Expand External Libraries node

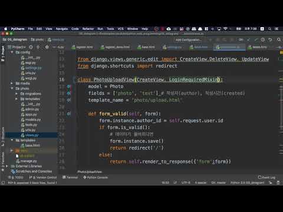pyautogui.click(x=7, y=166)
